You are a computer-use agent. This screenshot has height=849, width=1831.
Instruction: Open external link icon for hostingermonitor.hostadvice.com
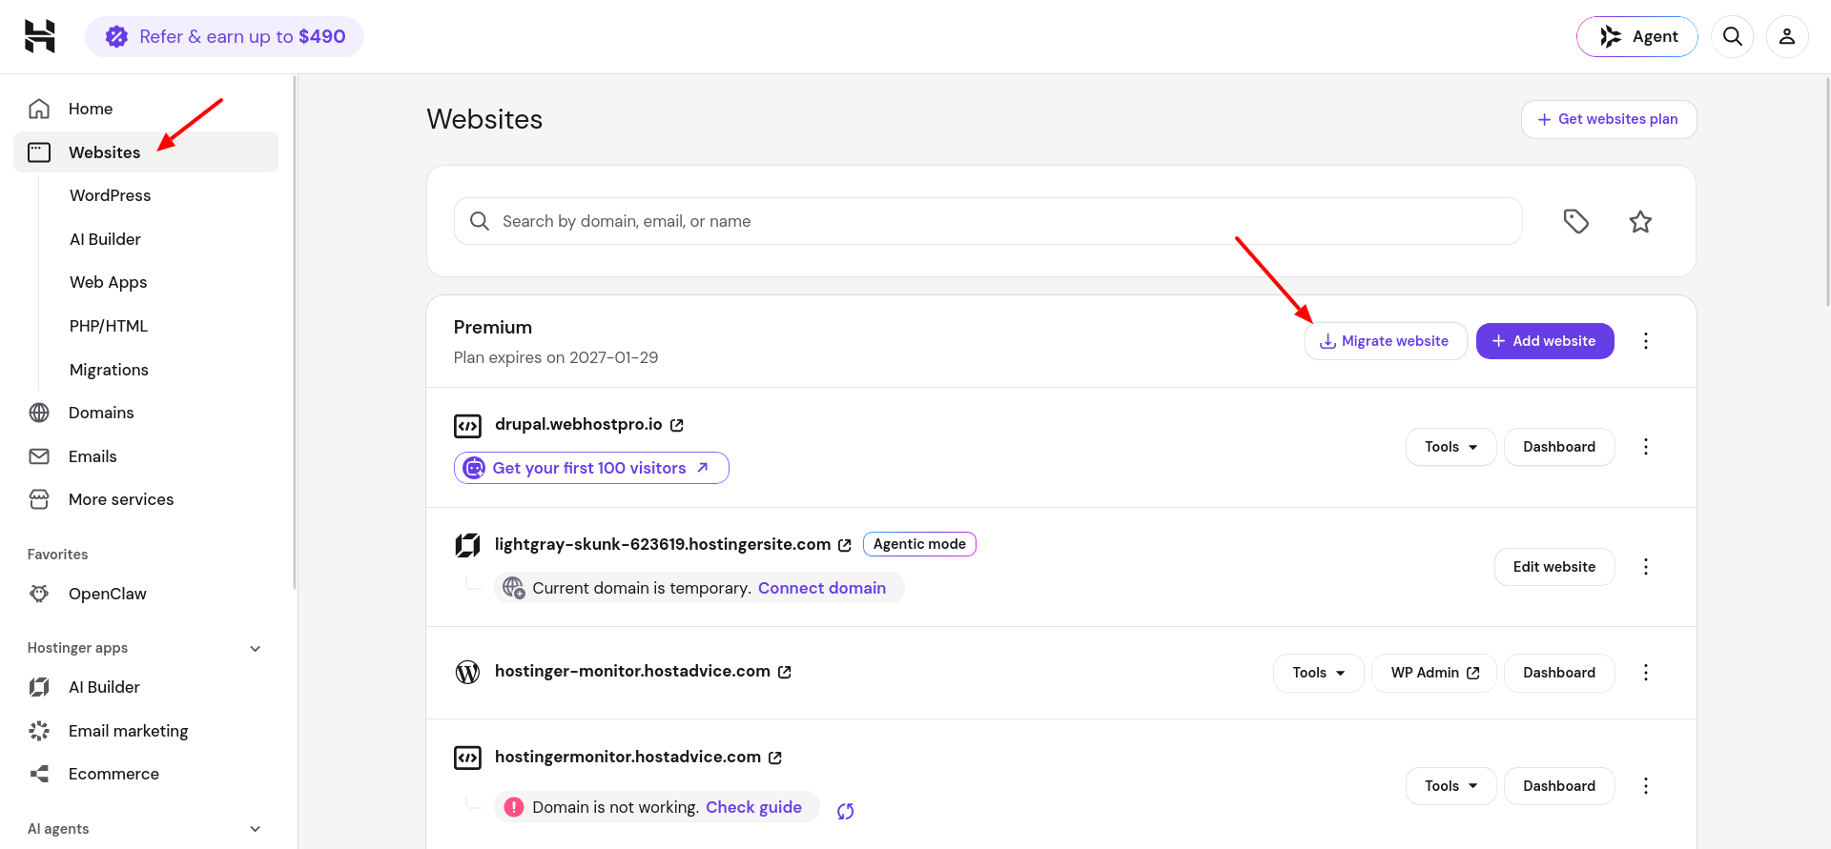(775, 758)
